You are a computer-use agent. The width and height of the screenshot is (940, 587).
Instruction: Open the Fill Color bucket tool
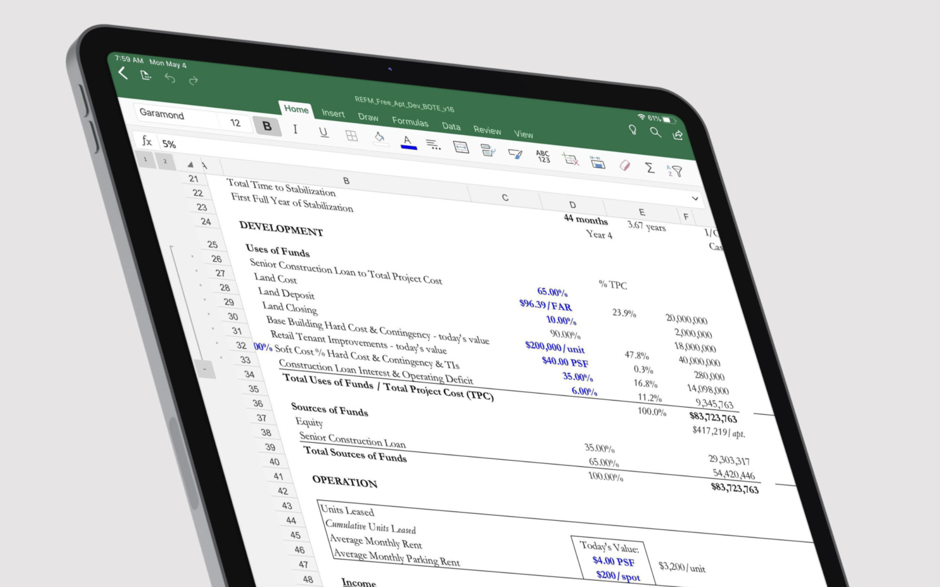[380, 138]
